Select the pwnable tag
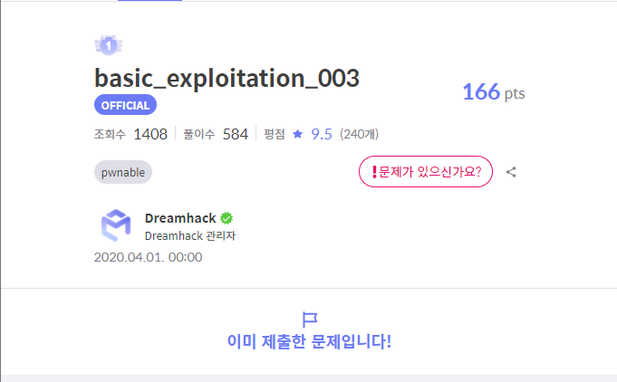This screenshot has height=382, width=617. (x=123, y=172)
